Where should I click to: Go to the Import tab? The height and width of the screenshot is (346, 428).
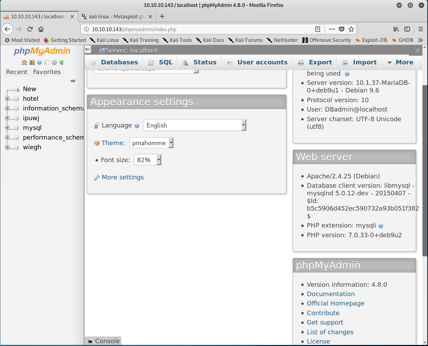point(359,62)
